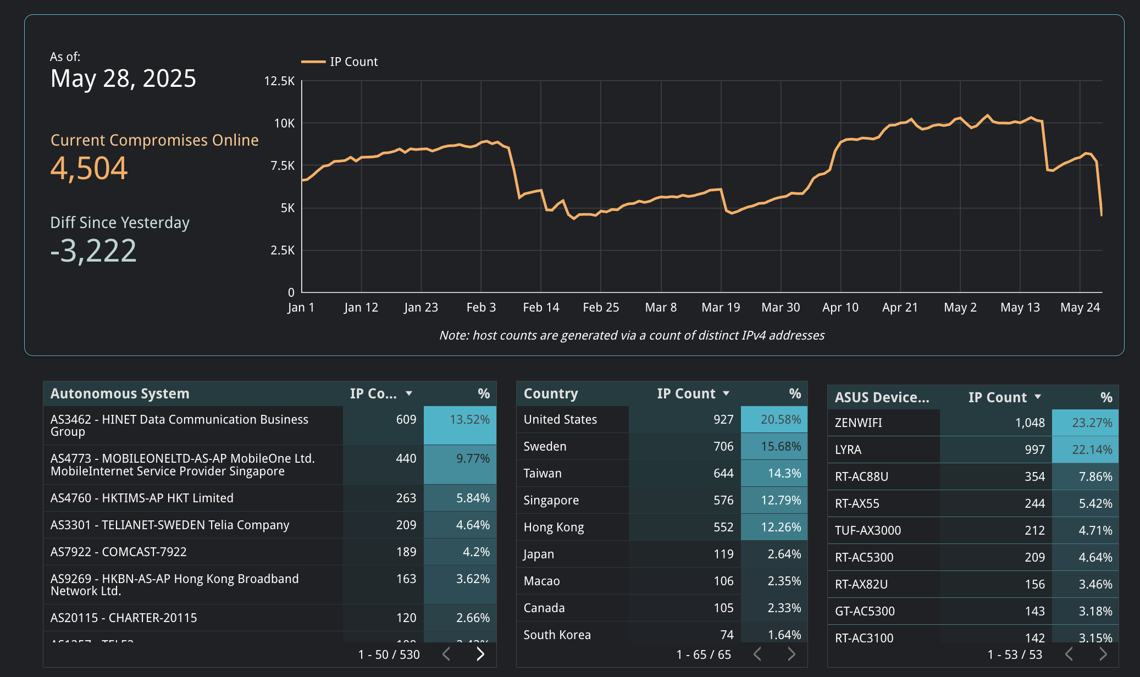Click the highlighted 20.58% United States cell
Viewport: 1140px width, 677px height.
774,419
